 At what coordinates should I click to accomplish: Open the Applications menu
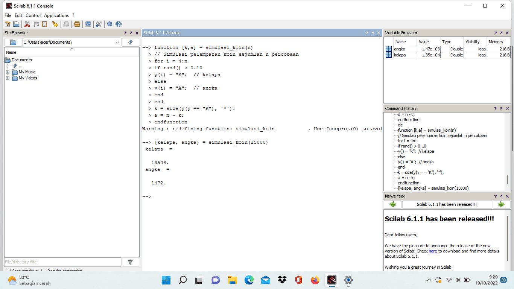click(x=56, y=15)
